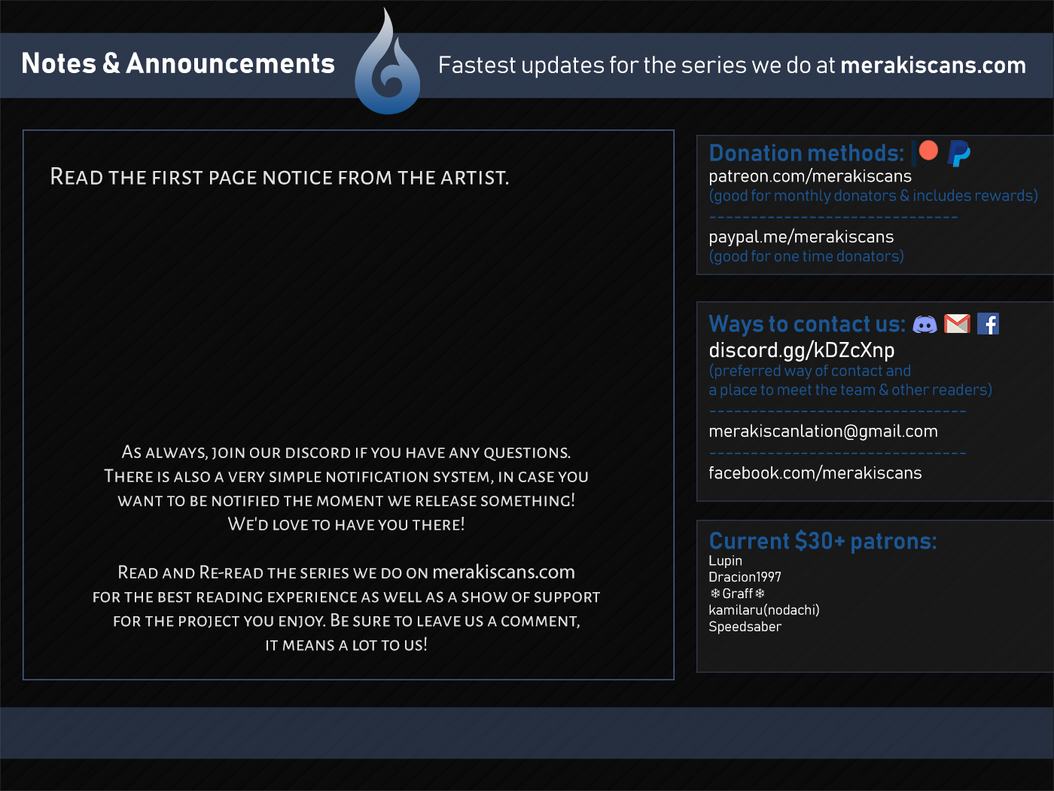
Task: Click the first page notice text line
Action: [279, 177]
